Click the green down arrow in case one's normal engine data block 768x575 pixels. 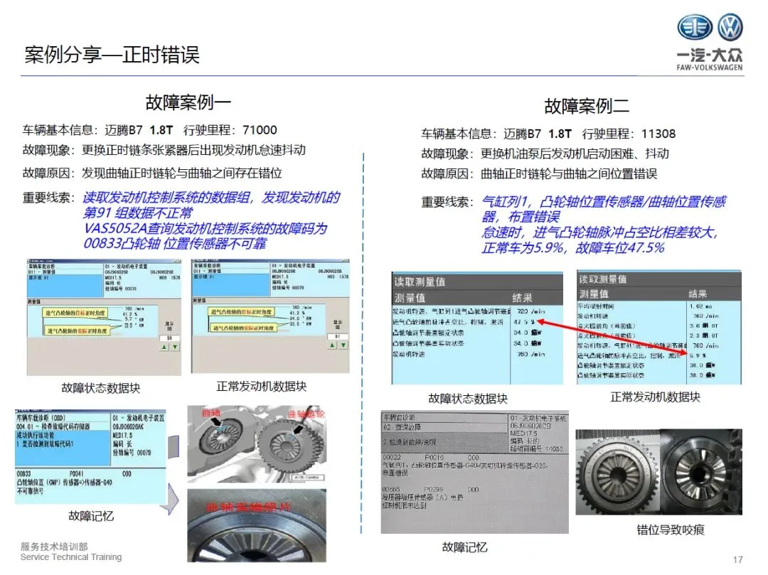pyautogui.click(x=343, y=345)
